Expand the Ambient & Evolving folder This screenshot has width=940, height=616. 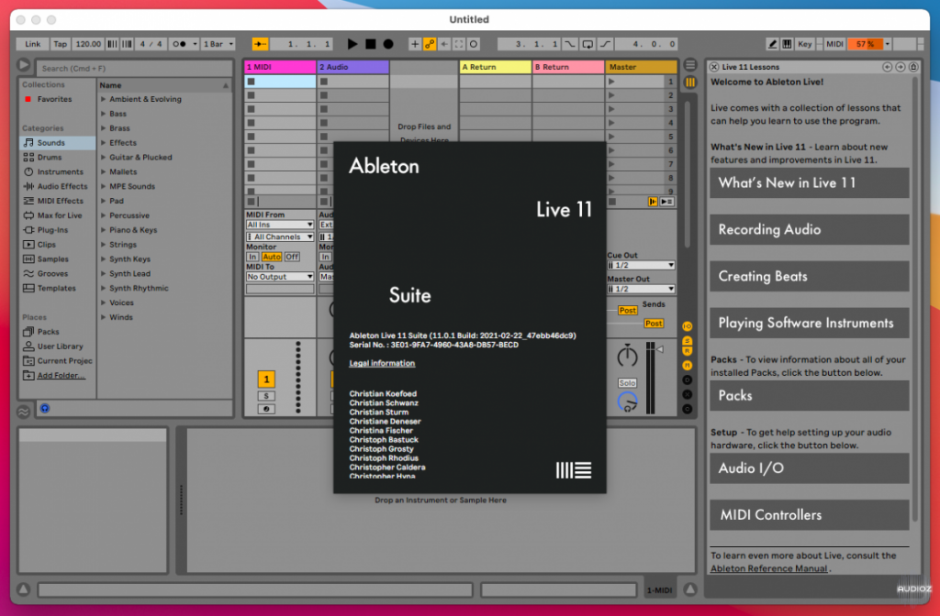click(x=103, y=99)
